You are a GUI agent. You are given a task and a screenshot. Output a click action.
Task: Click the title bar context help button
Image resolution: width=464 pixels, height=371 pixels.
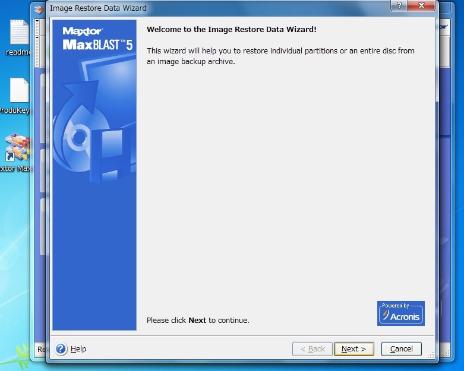pos(399,5)
